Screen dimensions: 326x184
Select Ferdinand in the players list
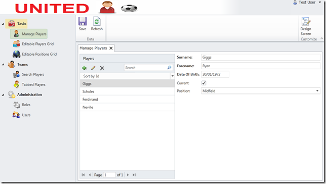tap(127, 99)
